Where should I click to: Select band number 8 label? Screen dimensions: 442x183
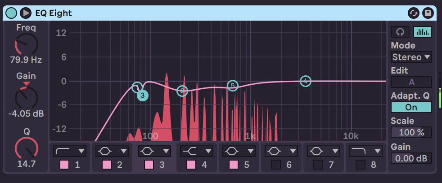[373, 165]
